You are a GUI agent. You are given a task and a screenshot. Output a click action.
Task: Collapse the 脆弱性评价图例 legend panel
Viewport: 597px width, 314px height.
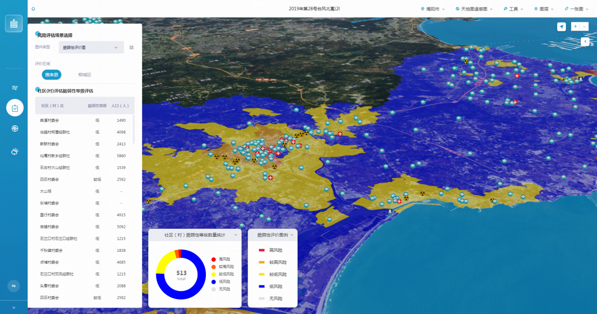click(292, 235)
